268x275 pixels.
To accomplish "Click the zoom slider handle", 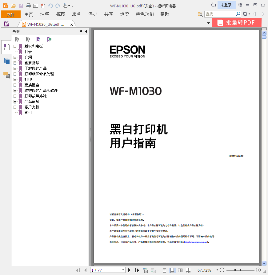I will click(235, 270).
